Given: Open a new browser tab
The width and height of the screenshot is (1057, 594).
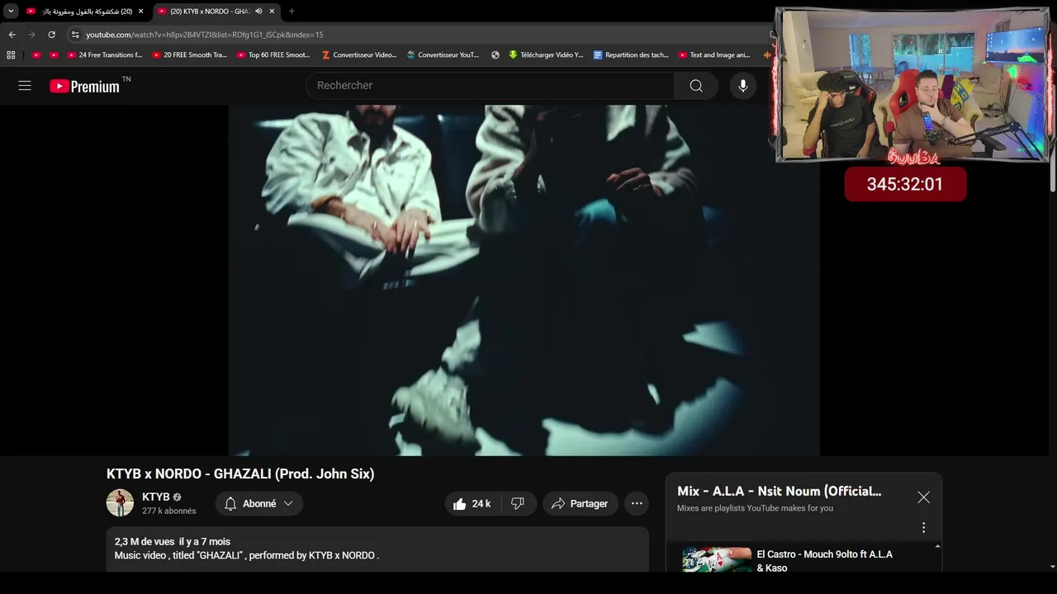Looking at the screenshot, I should pos(292,12).
